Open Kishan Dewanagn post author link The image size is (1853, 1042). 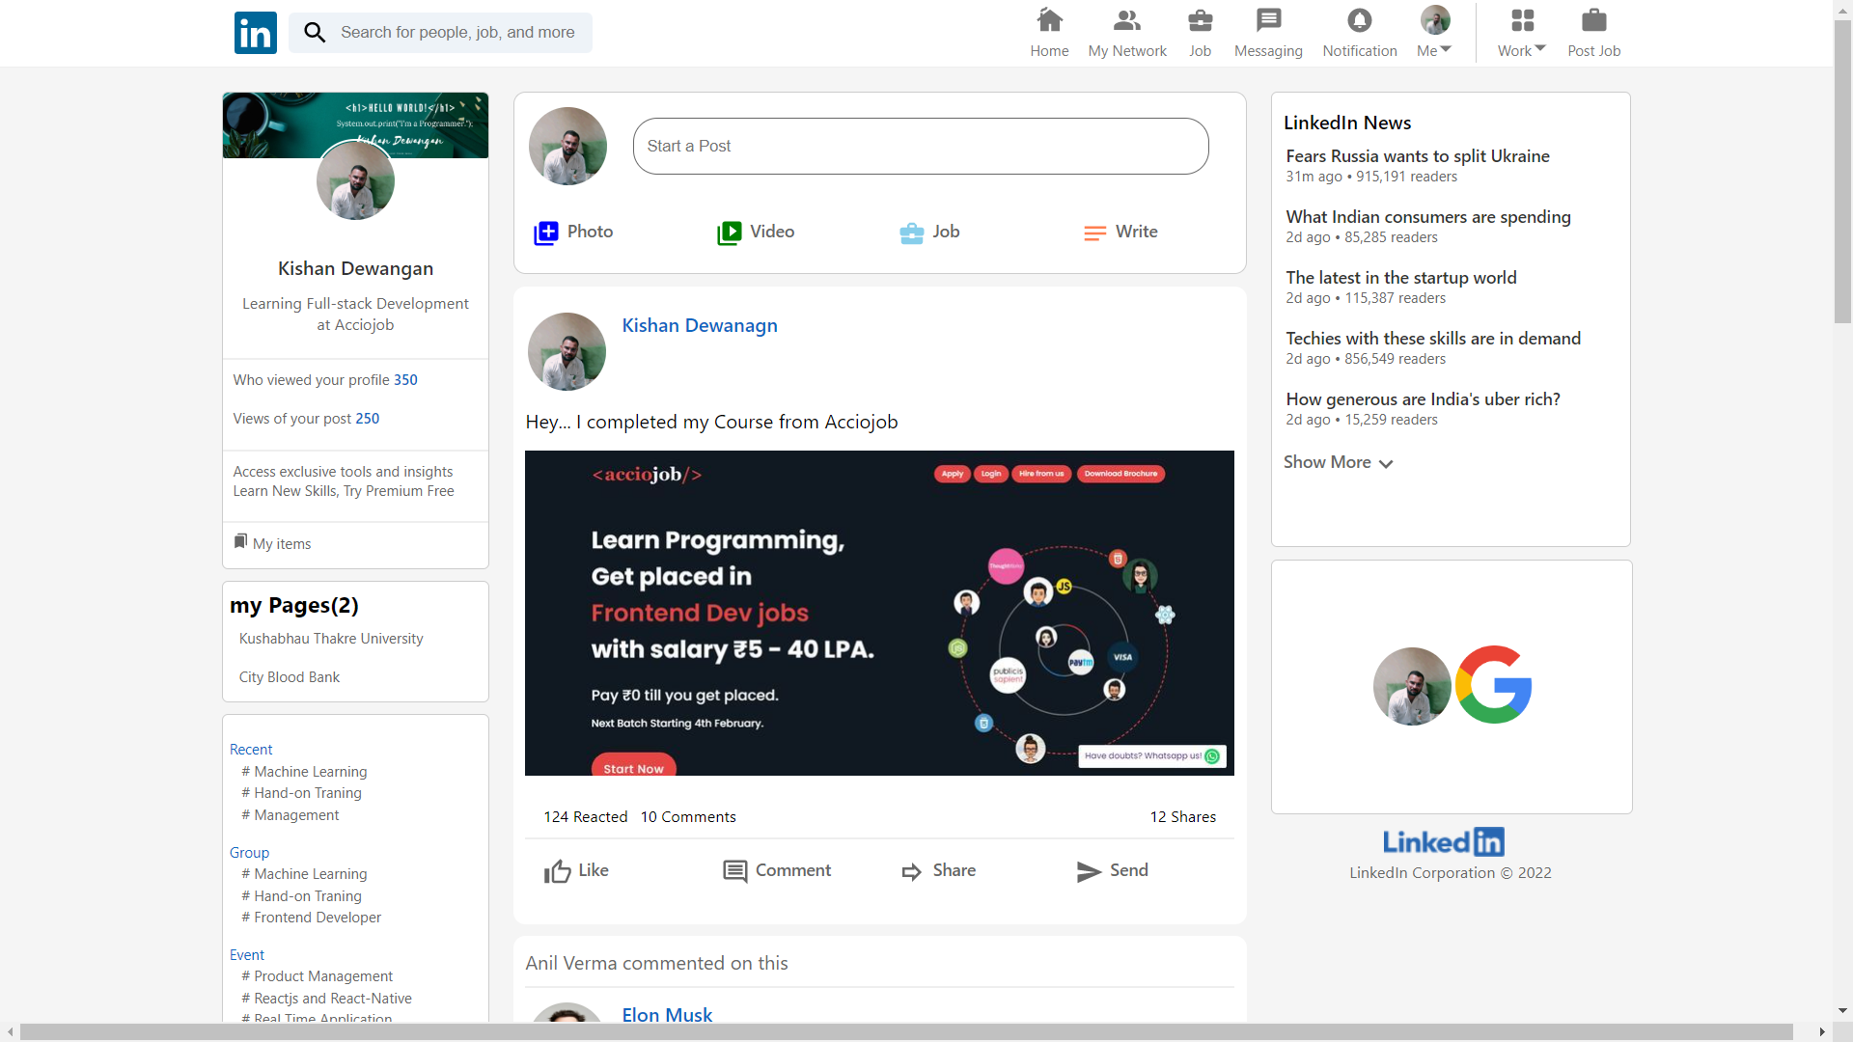(699, 326)
